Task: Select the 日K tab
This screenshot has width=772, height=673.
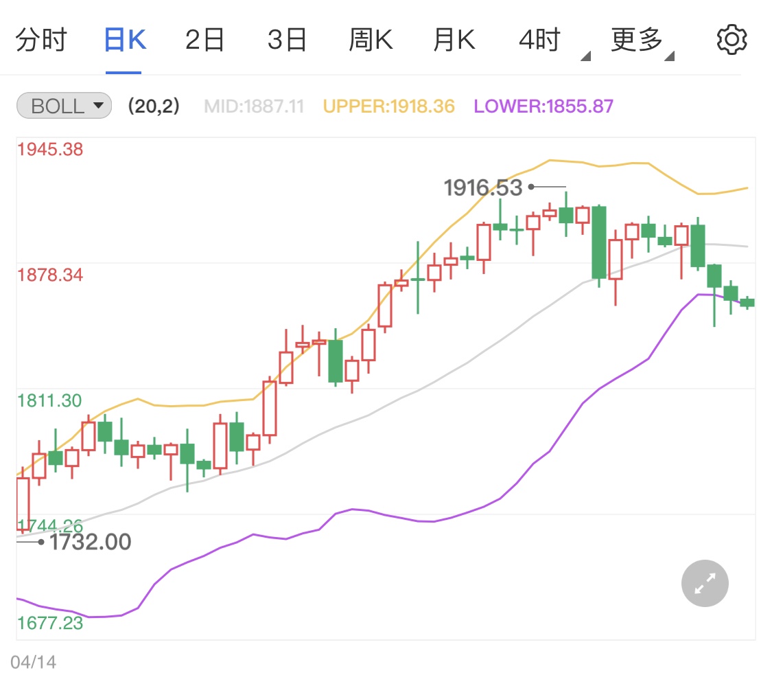Action: tap(125, 40)
